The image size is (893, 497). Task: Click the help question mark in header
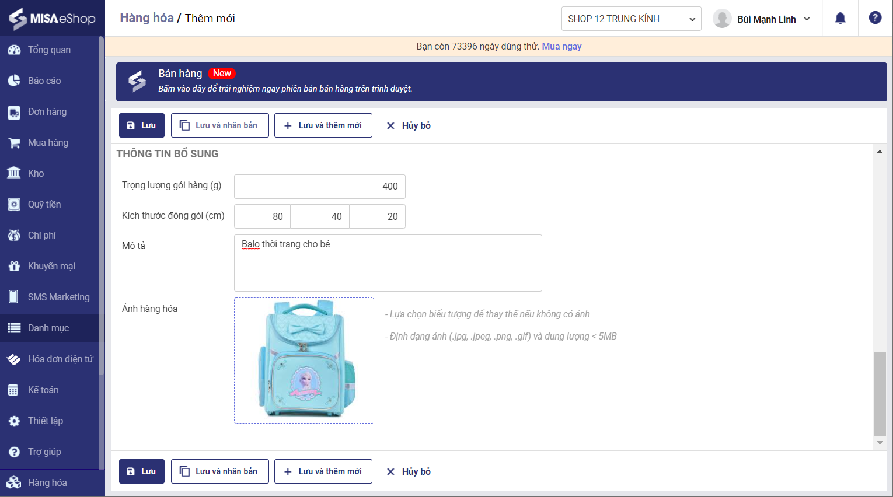875,18
